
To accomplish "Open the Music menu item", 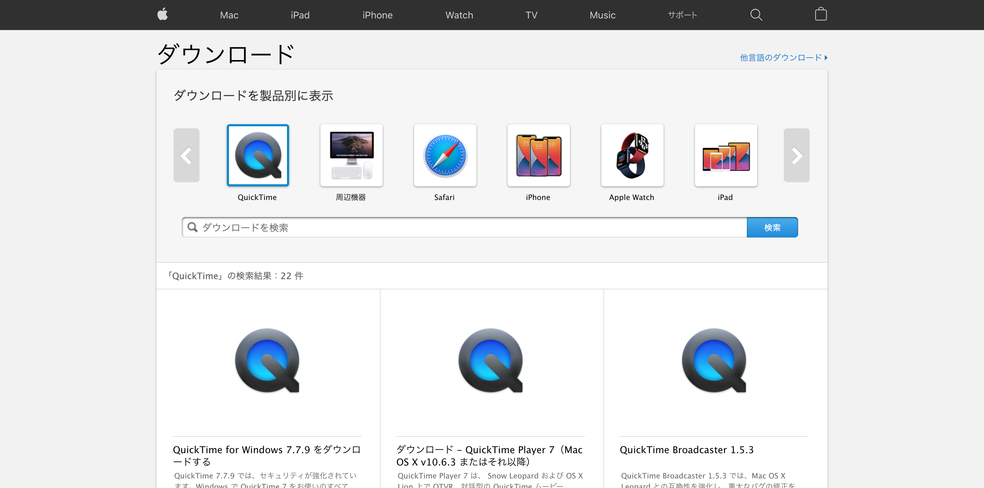I will tap(602, 15).
